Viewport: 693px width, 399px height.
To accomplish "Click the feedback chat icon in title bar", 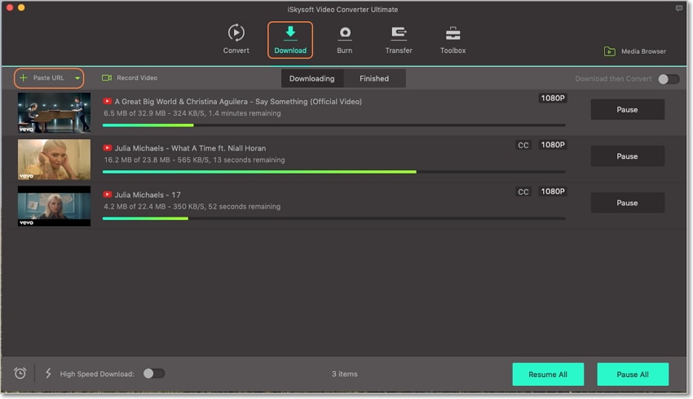I will coord(679,8).
